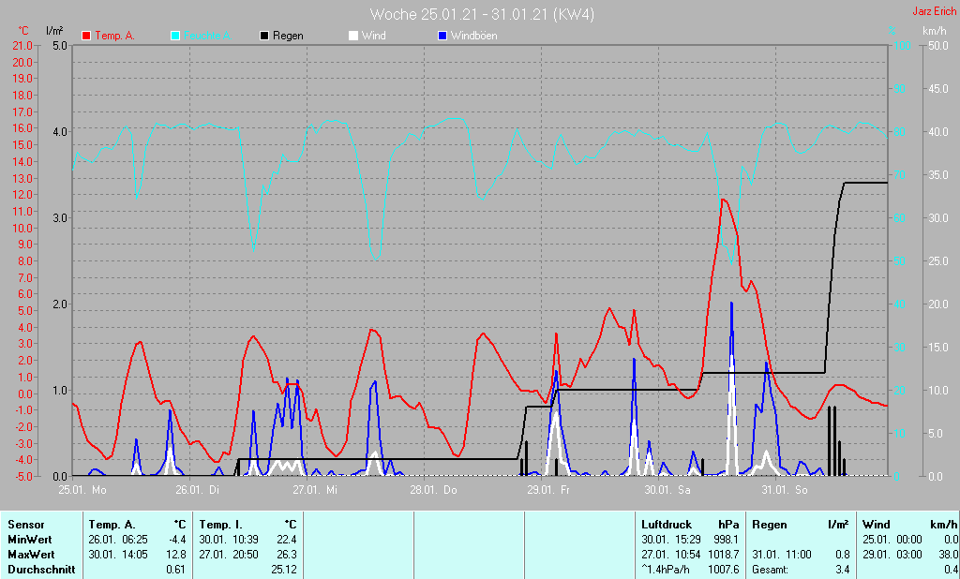
Task: Click the '21.0' tick on the temperature axis
Action: (22, 45)
